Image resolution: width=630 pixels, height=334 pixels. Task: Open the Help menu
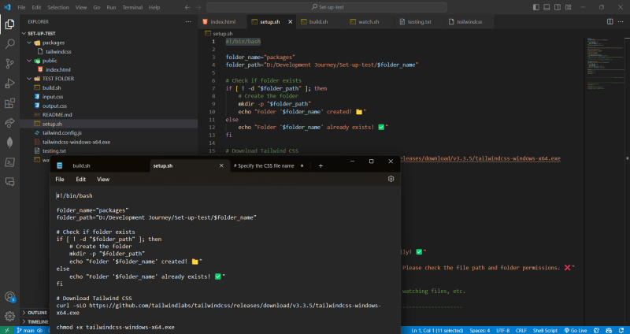tap(154, 7)
